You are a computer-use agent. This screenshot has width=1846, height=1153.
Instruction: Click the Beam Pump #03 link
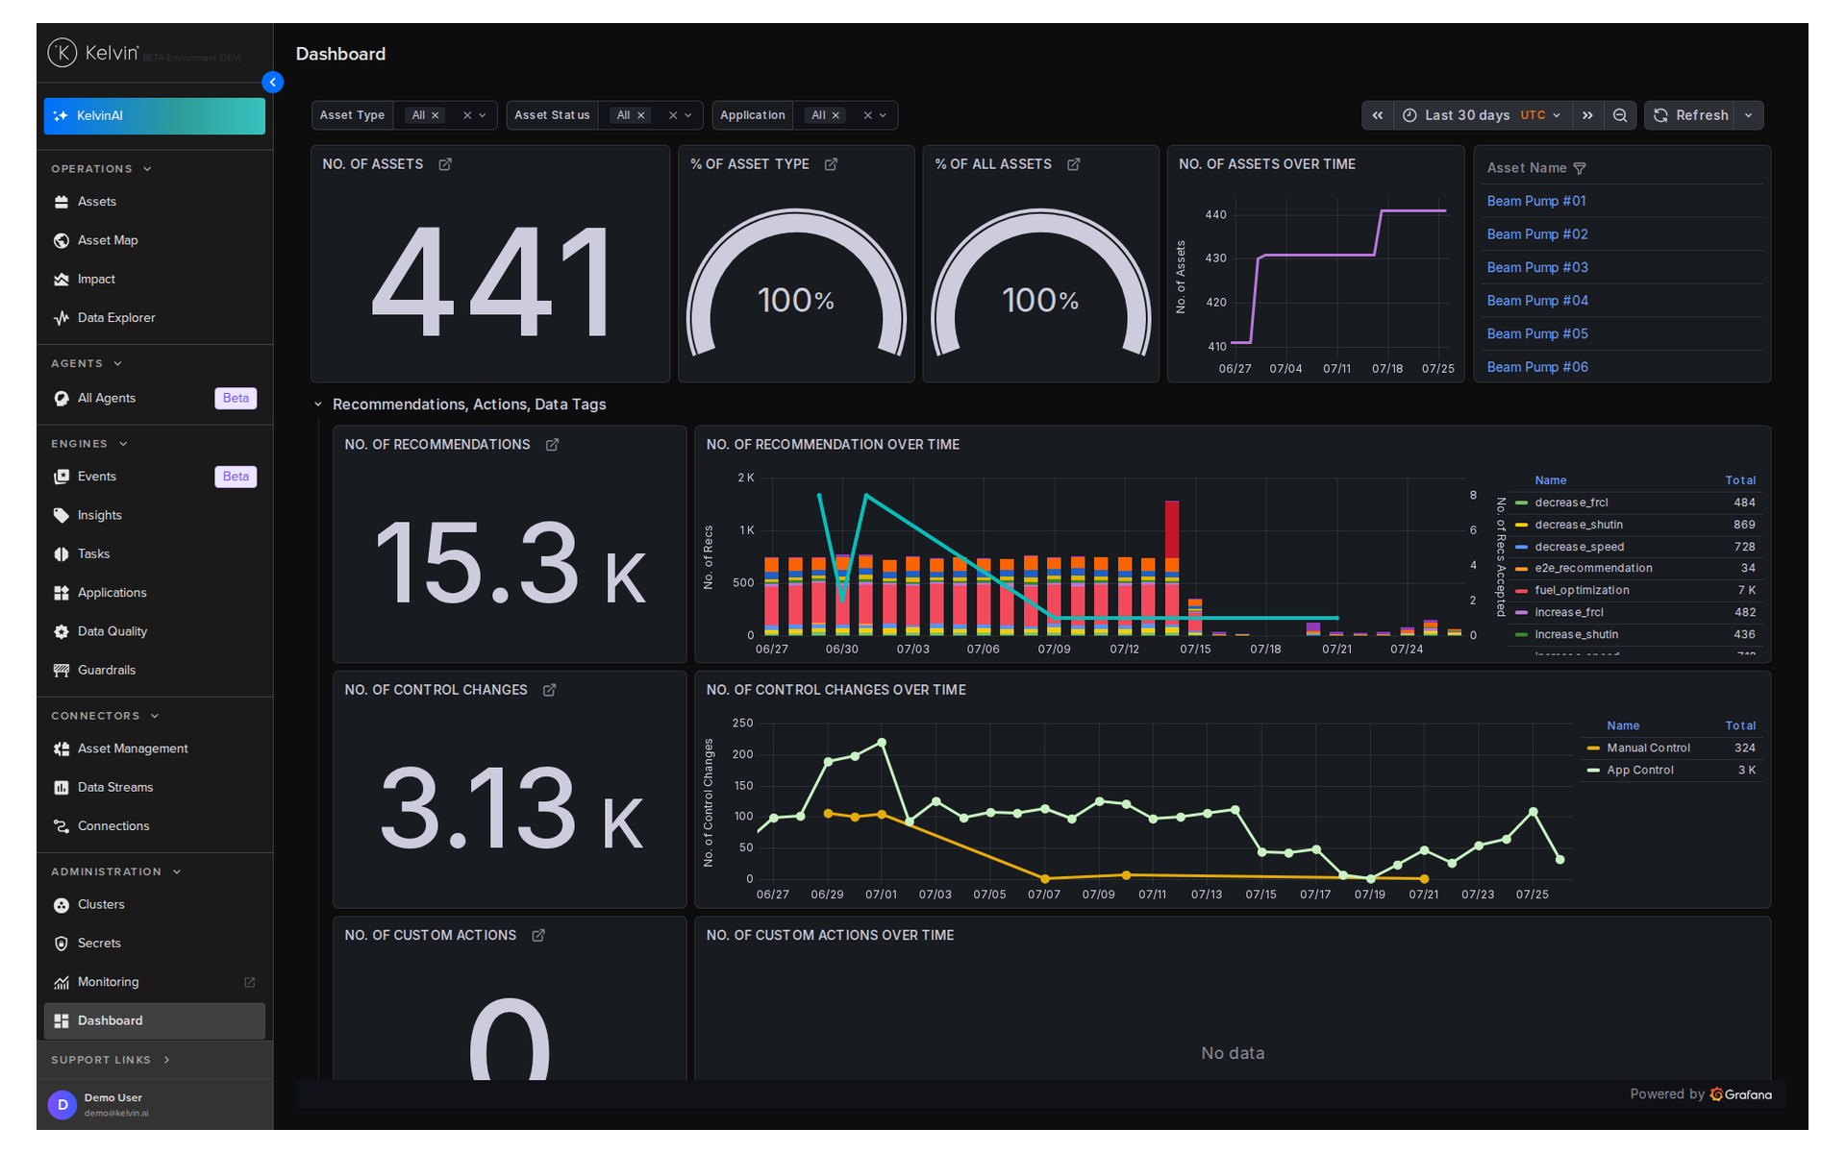tap(1537, 267)
